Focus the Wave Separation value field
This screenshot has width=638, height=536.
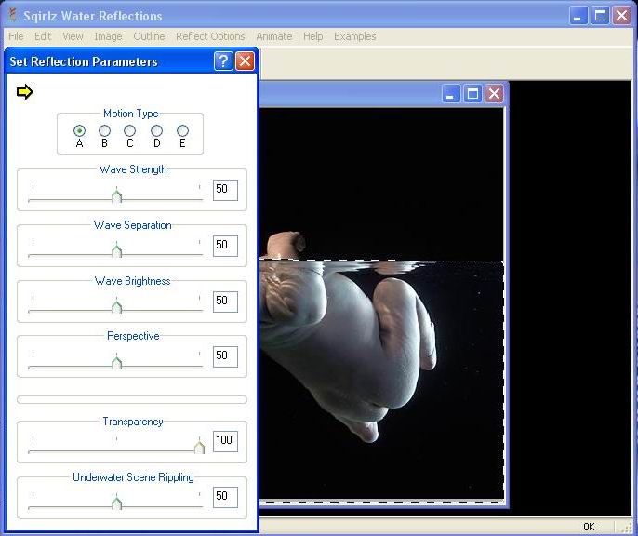(x=225, y=246)
